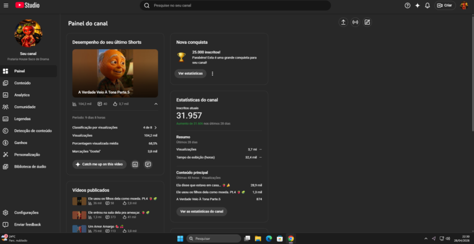Open Analytics in the sidebar
474x244 pixels.
pos(28,95)
